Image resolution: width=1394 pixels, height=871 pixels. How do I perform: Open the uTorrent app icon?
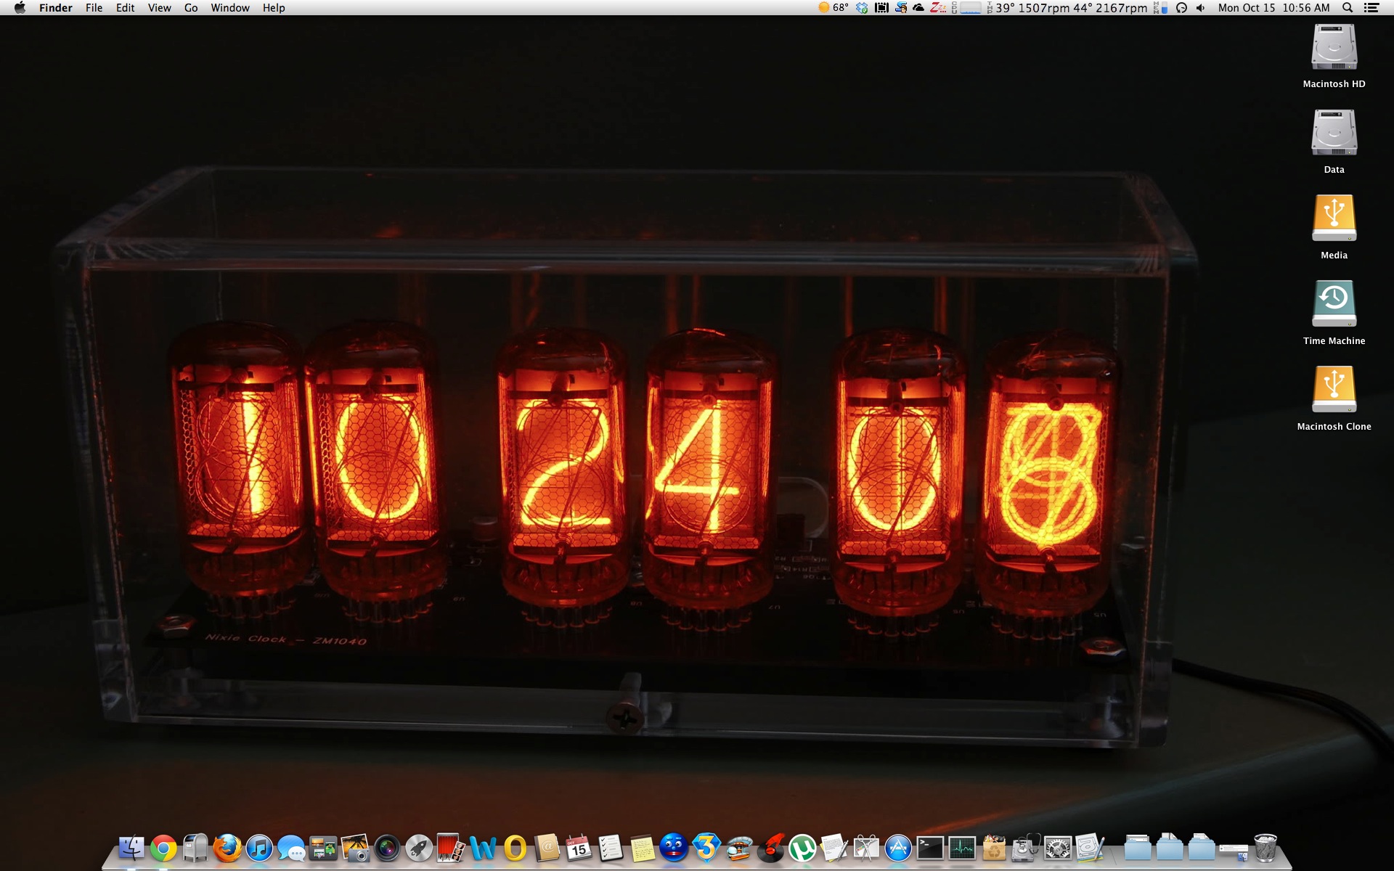click(x=802, y=848)
